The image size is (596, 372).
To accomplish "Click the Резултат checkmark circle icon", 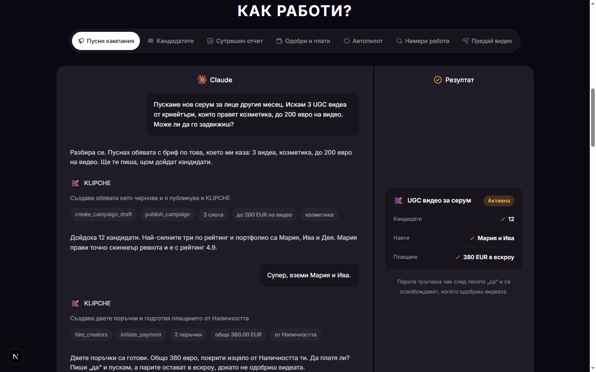I will tap(438, 80).
